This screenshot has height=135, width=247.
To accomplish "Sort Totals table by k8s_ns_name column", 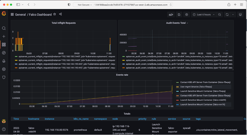I will [x=81, y=119].
